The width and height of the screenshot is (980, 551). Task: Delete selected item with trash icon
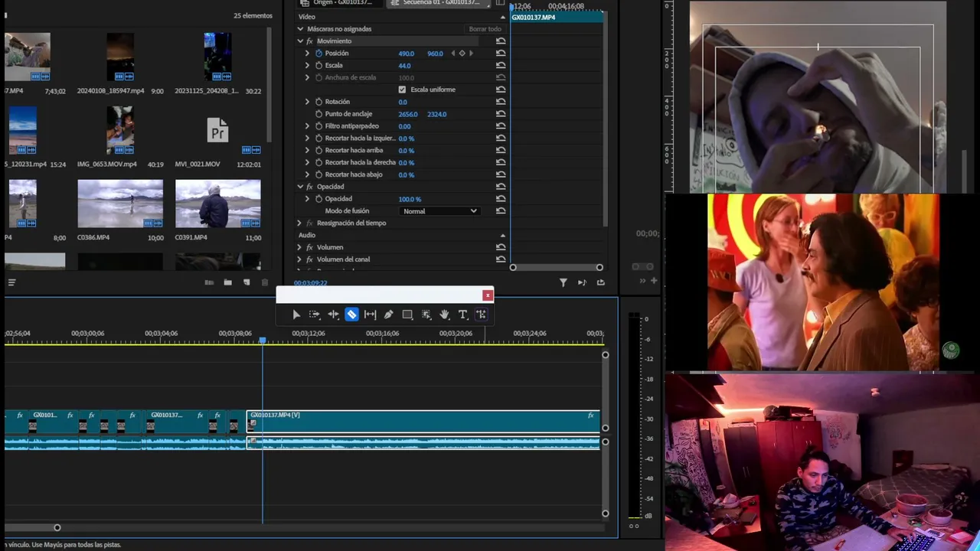(x=265, y=282)
